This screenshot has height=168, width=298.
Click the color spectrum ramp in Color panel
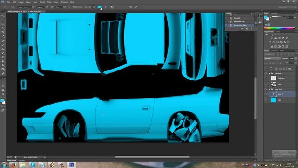[279, 28]
